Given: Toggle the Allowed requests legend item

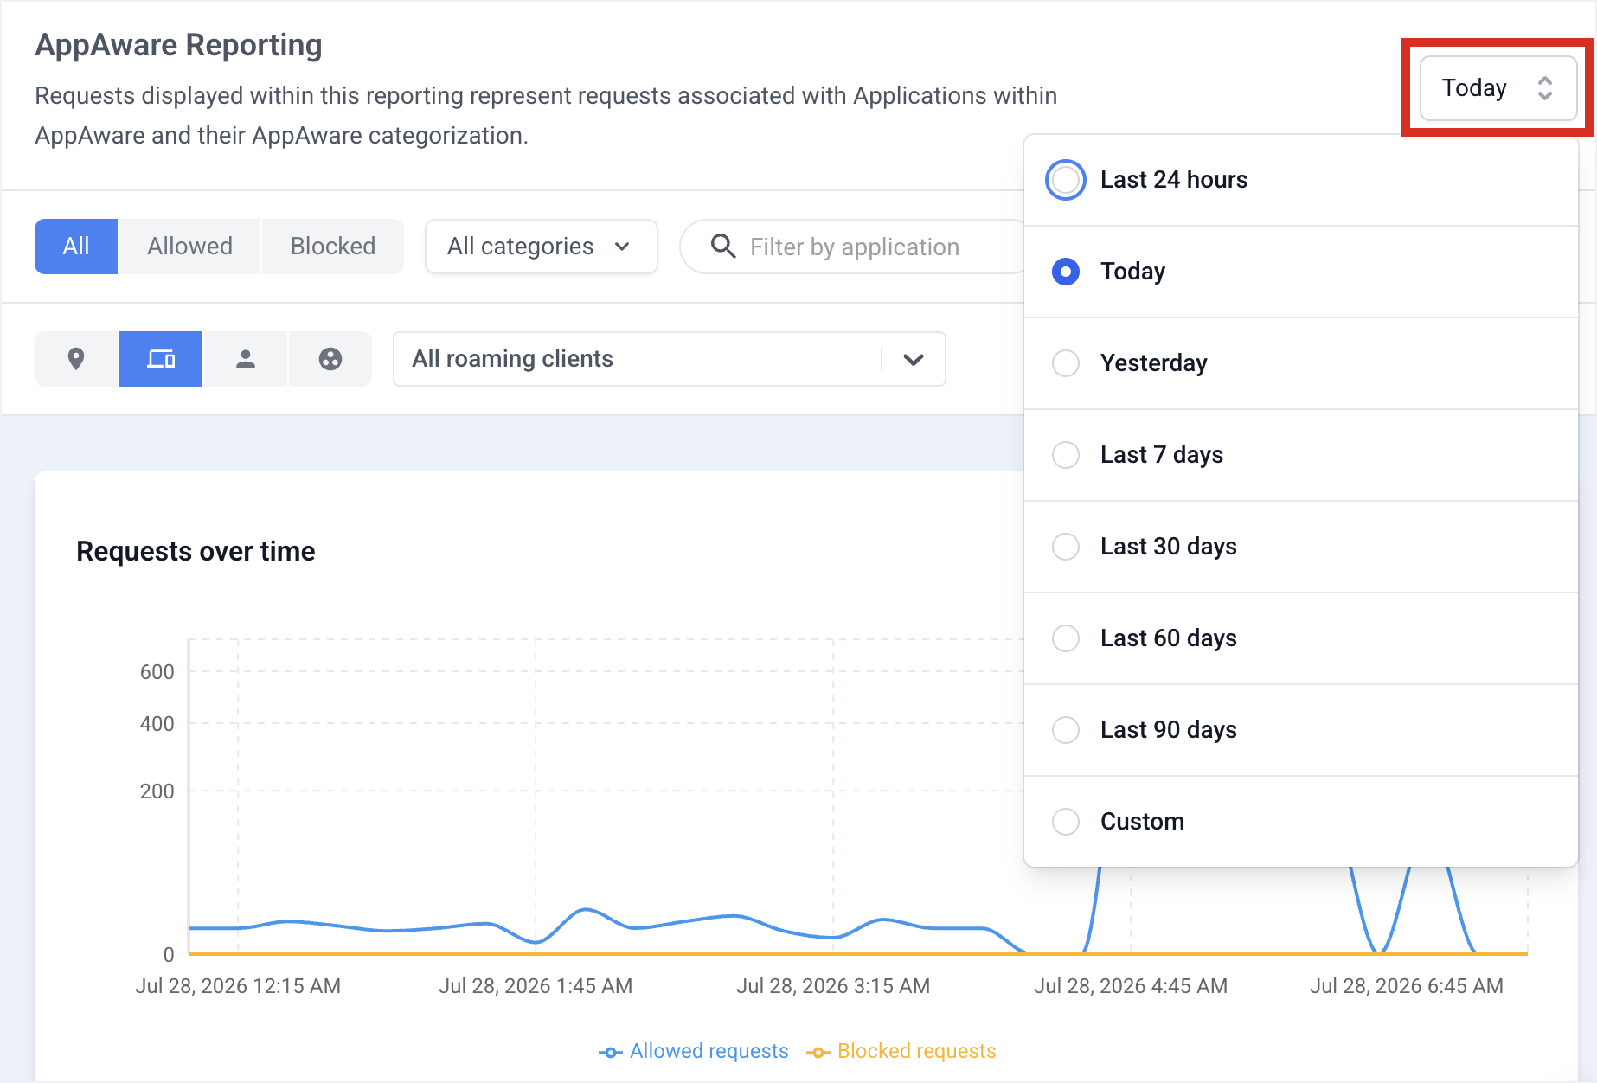Looking at the screenshot, I should pos(694,1051).
